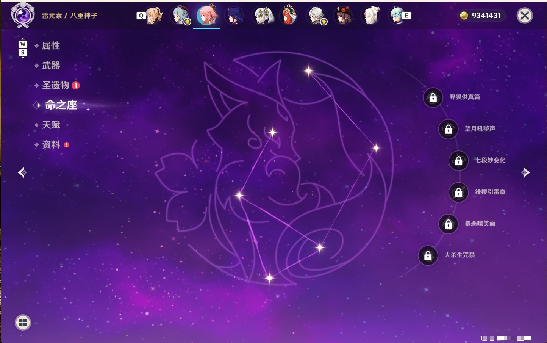Screen dimensions: 547x343
Task: Open the locked constellation 暴恶嗤笑面
Action: 448,224
